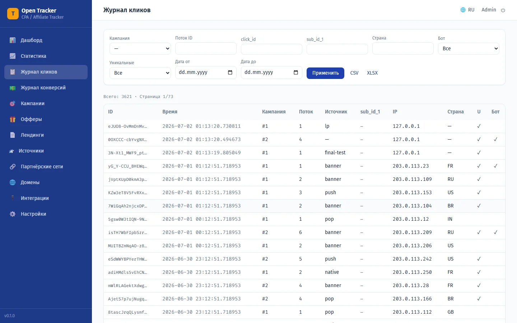517x323 pixels.
Task: Click IP address 203.0.113.109
Action: 412,179
